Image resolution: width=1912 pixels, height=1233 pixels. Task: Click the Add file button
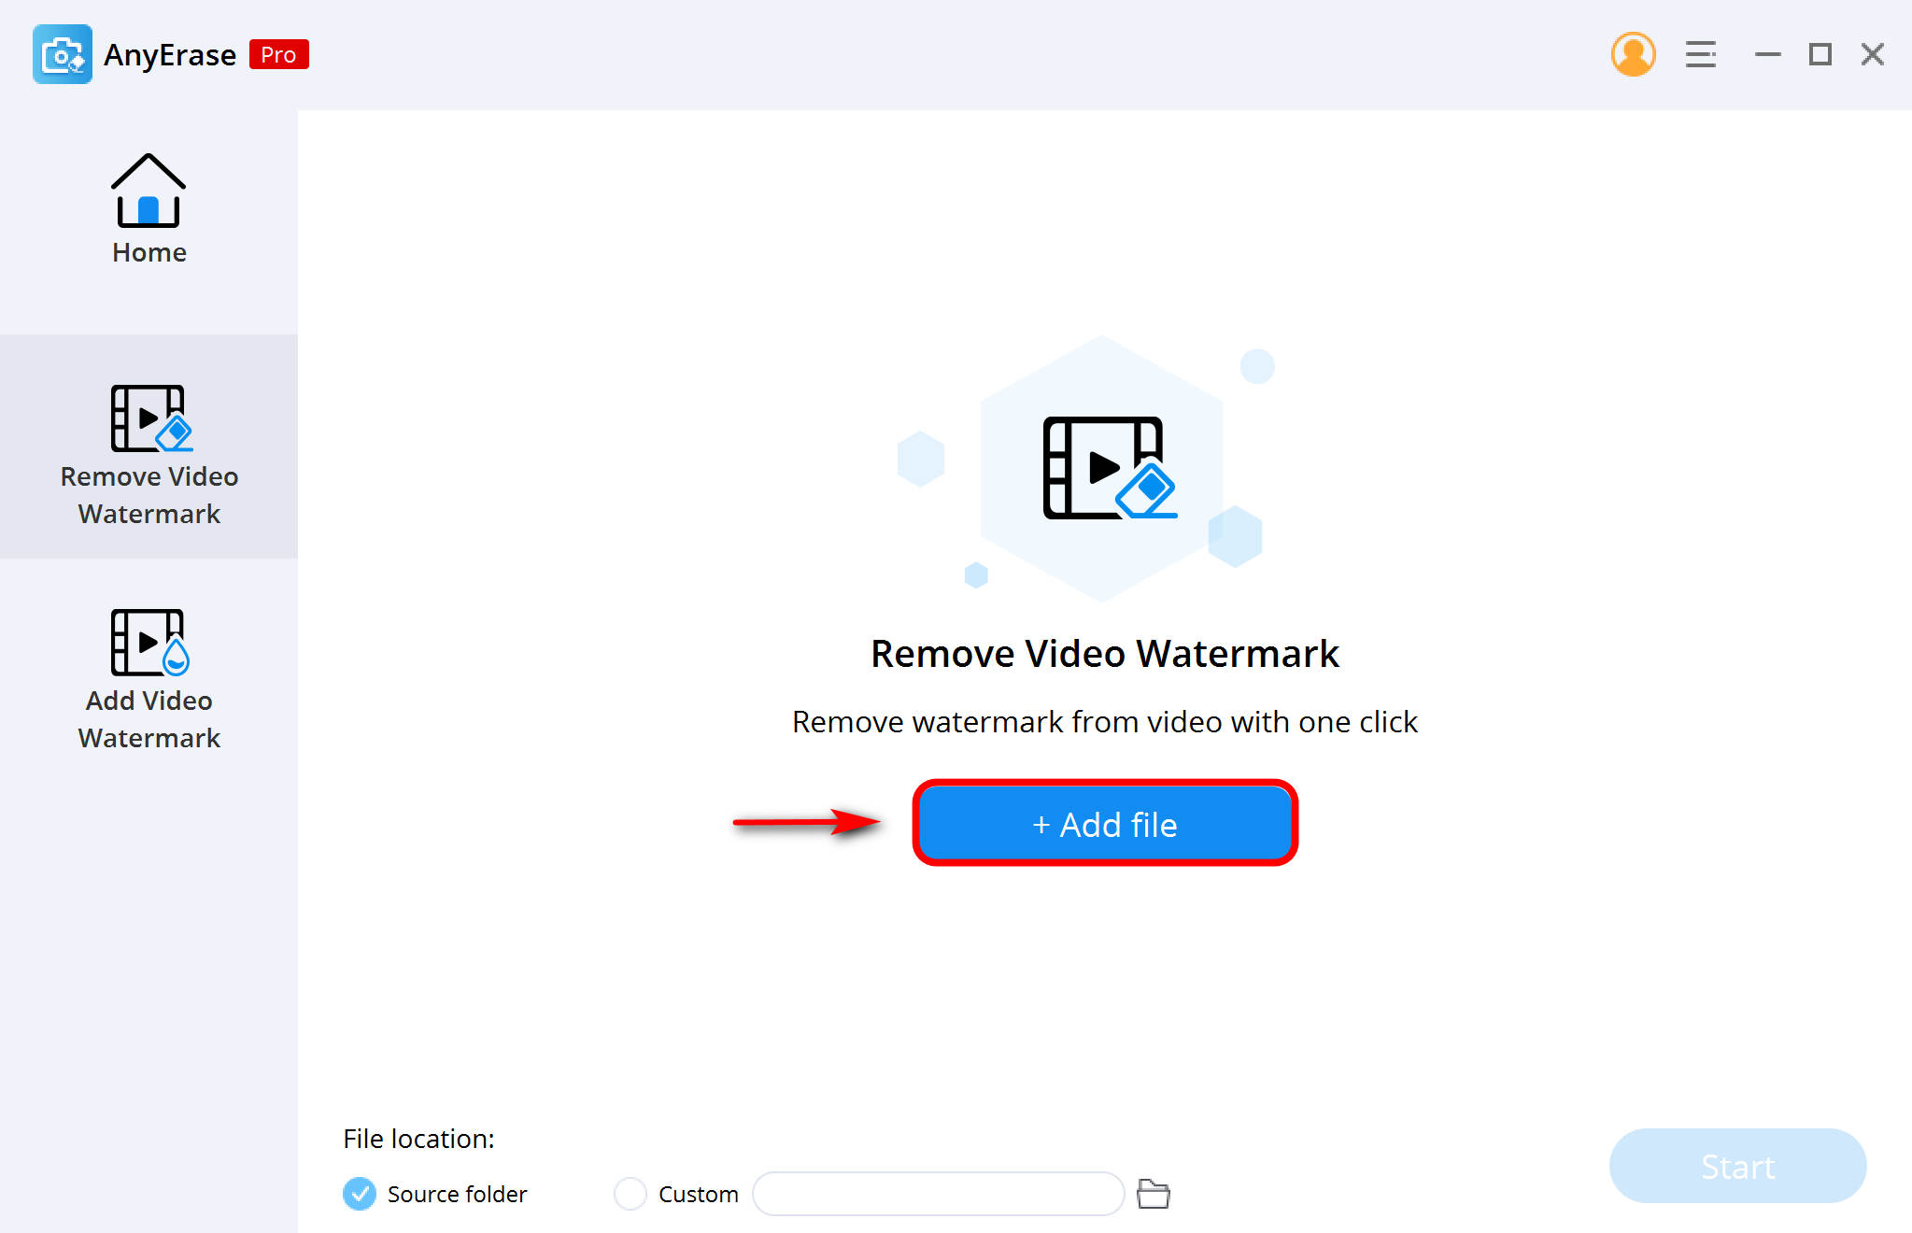(1102, 823)
